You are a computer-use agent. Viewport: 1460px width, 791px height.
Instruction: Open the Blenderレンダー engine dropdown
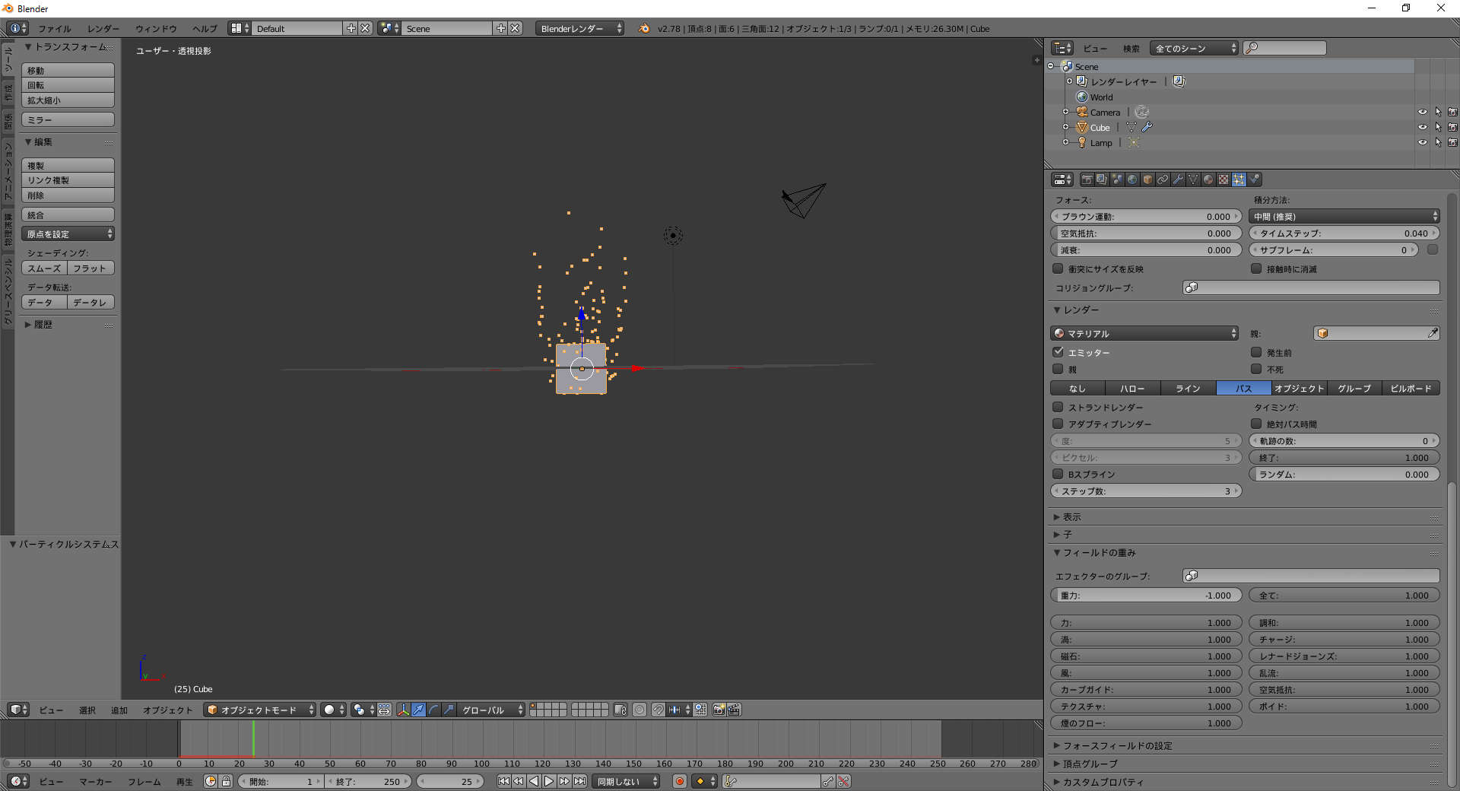pyautogui.click(x=579, y=28)
